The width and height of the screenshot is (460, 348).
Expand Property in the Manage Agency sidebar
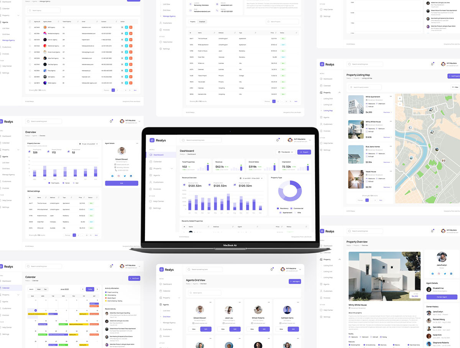[18, 15]
